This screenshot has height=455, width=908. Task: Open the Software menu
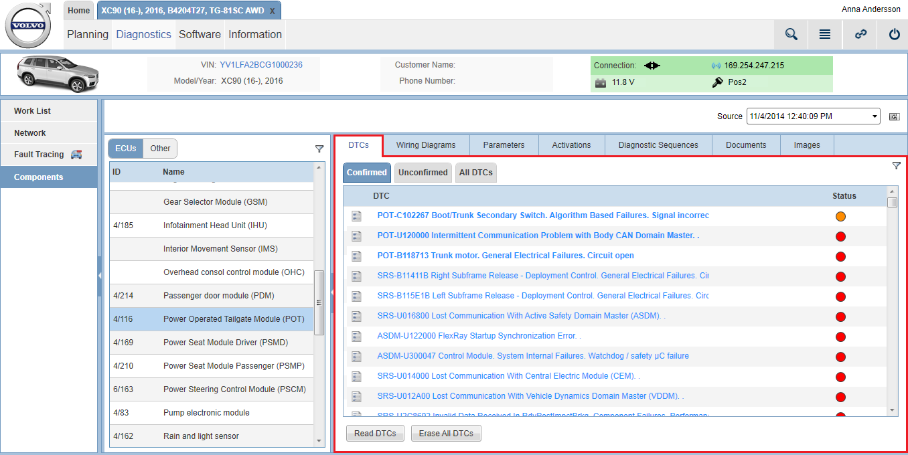coord(200,34)
